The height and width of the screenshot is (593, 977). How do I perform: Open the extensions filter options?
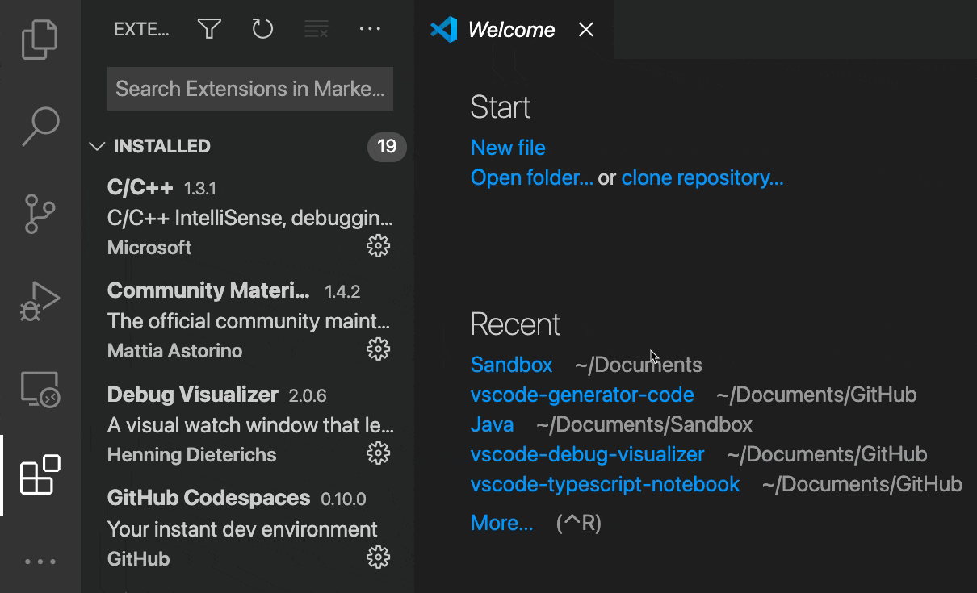click(x=208, y=28)
